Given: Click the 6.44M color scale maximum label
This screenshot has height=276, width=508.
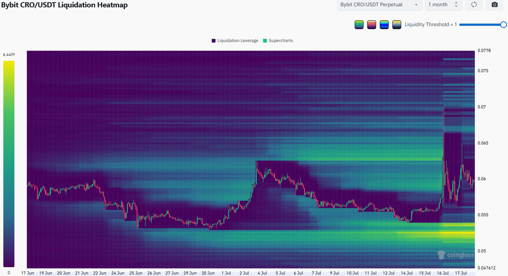Looking at the screenshot, I should [8, 55].
